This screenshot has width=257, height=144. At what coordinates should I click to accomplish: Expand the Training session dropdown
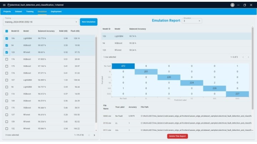tap(40, 22)
